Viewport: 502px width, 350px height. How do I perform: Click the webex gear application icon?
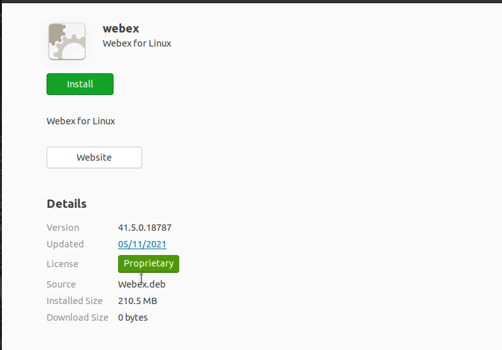pyautogui.click(x=67, y=41)
